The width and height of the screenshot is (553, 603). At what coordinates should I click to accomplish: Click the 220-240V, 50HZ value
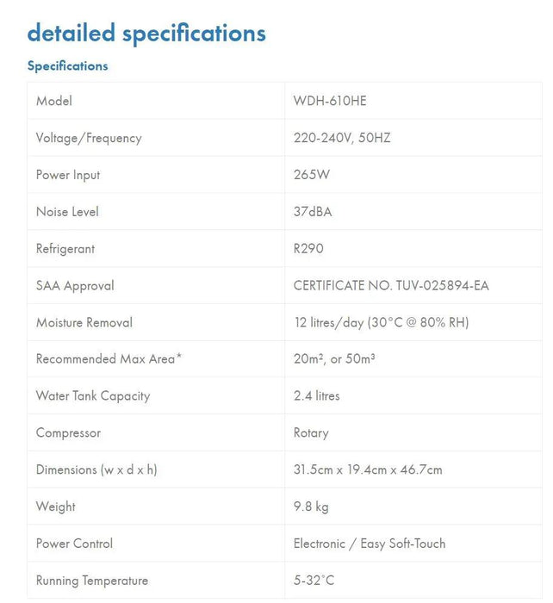(x=342, y=138)
